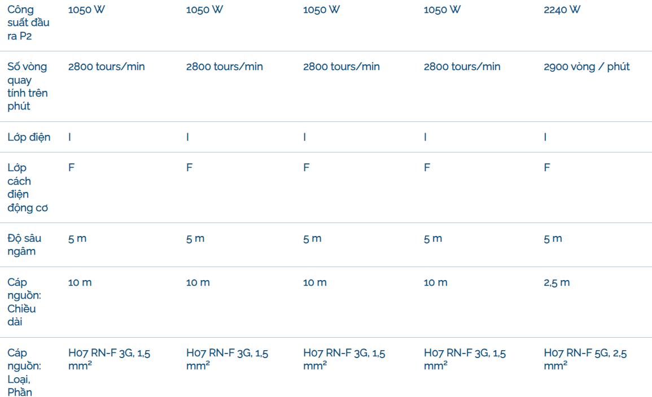
Task: Select the '2900 vòng / phút' value
Action: click(587, 67)
